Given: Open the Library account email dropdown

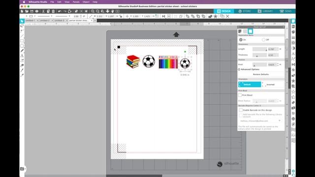Looking at the screenshot, I should 280,121.
